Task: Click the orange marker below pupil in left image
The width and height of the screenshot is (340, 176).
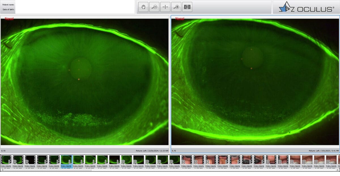Action: click(x=79, y=79)
